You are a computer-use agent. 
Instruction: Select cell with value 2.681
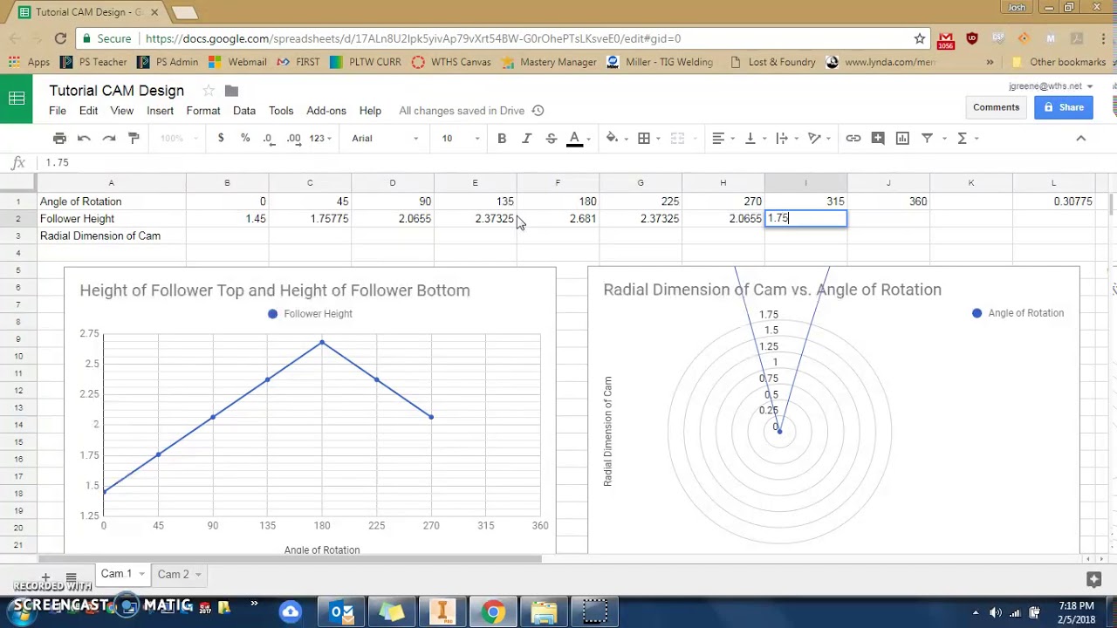coord(558,218)
